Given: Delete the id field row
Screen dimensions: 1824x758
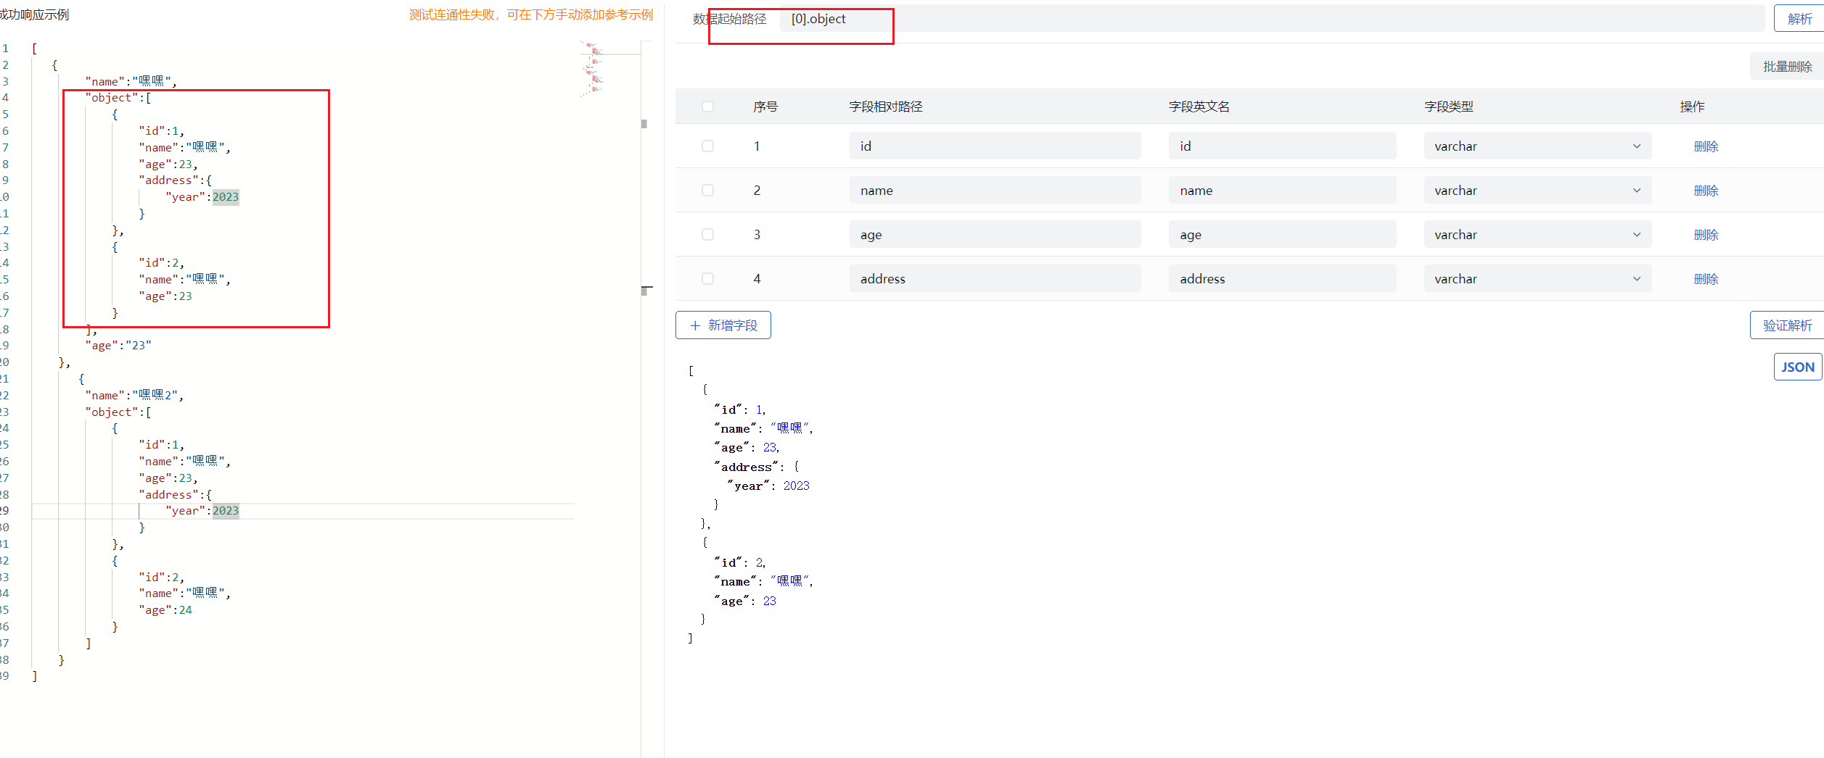Looking at the screenshot, I should click(x=1706, y=146).
